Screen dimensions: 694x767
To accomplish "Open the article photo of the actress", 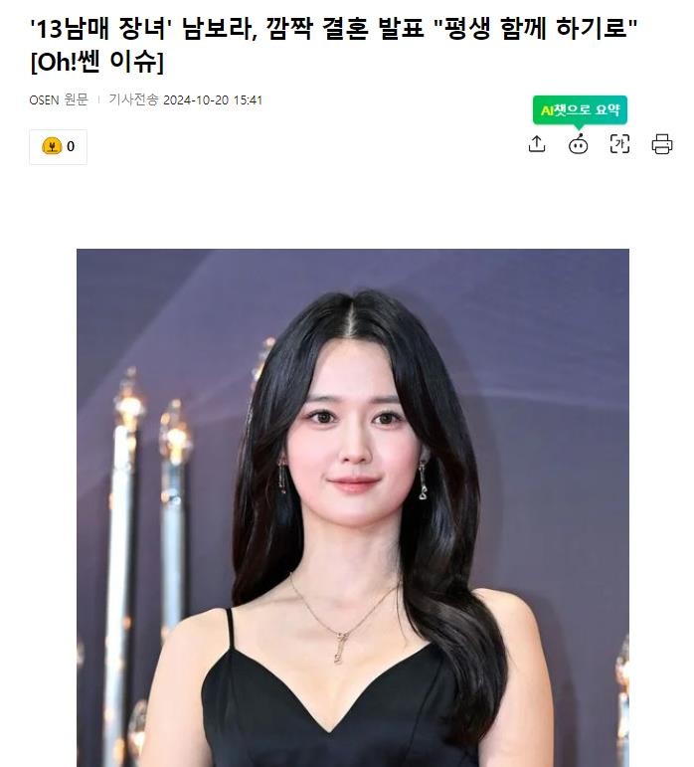I will pos(352,507).
